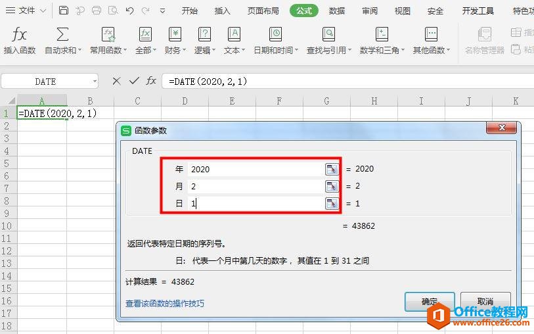This screenshot has width=534, height=334.
Task: Click the 确定 button
Action: pyautogui.click(x=430, y=301)
